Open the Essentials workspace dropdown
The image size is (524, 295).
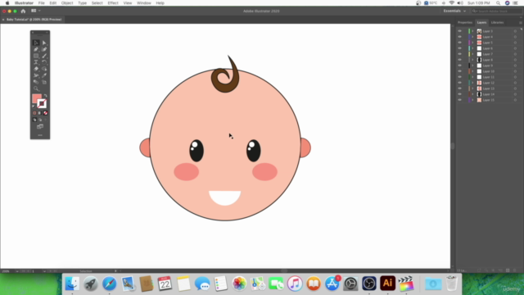(454, 11)
